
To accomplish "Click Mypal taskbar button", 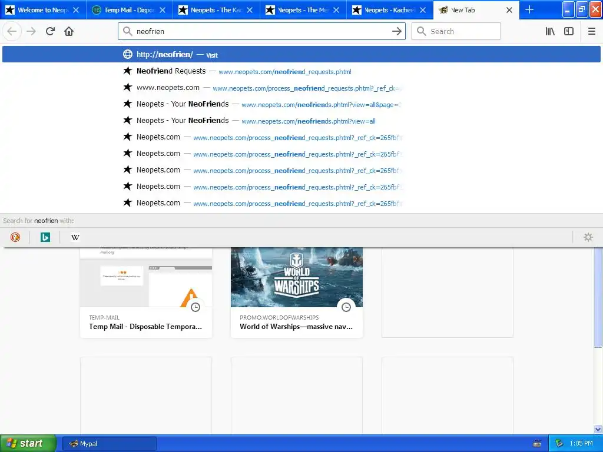I will coord(109,444).
